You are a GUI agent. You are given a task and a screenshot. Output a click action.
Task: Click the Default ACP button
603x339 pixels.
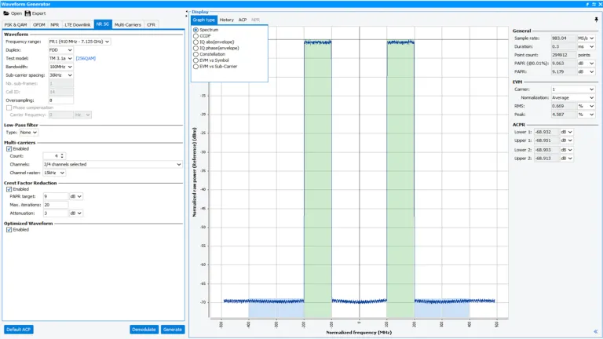19,330
